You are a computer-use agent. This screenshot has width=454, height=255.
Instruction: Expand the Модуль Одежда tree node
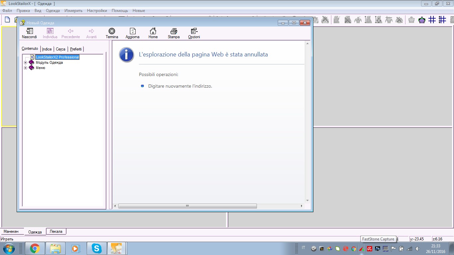click(26, 62)
